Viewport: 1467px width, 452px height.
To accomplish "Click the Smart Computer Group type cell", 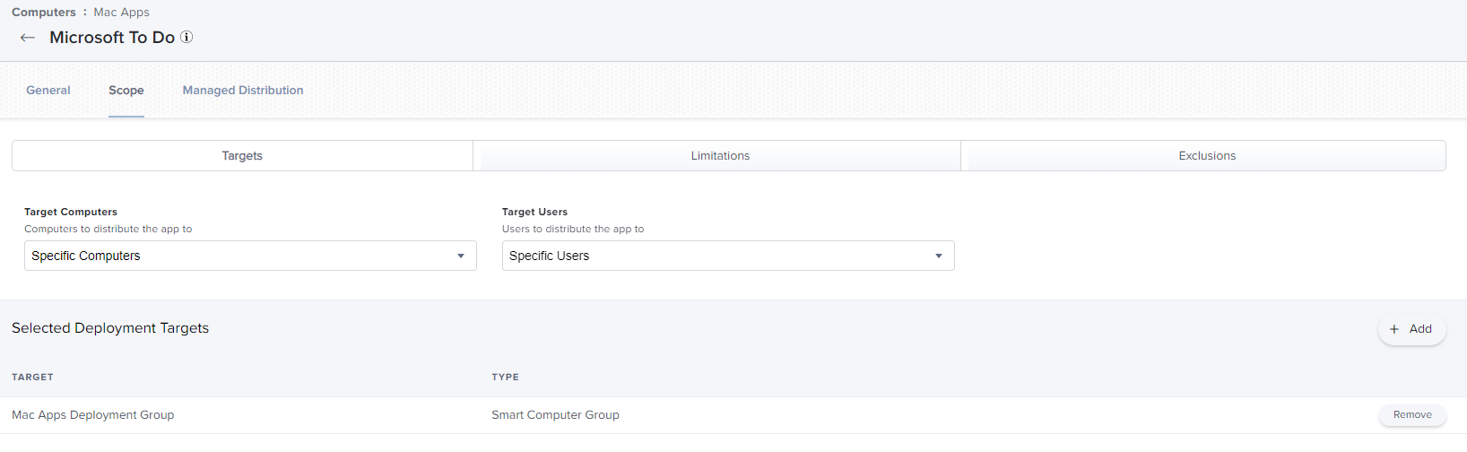I will [x=555, y=414].
